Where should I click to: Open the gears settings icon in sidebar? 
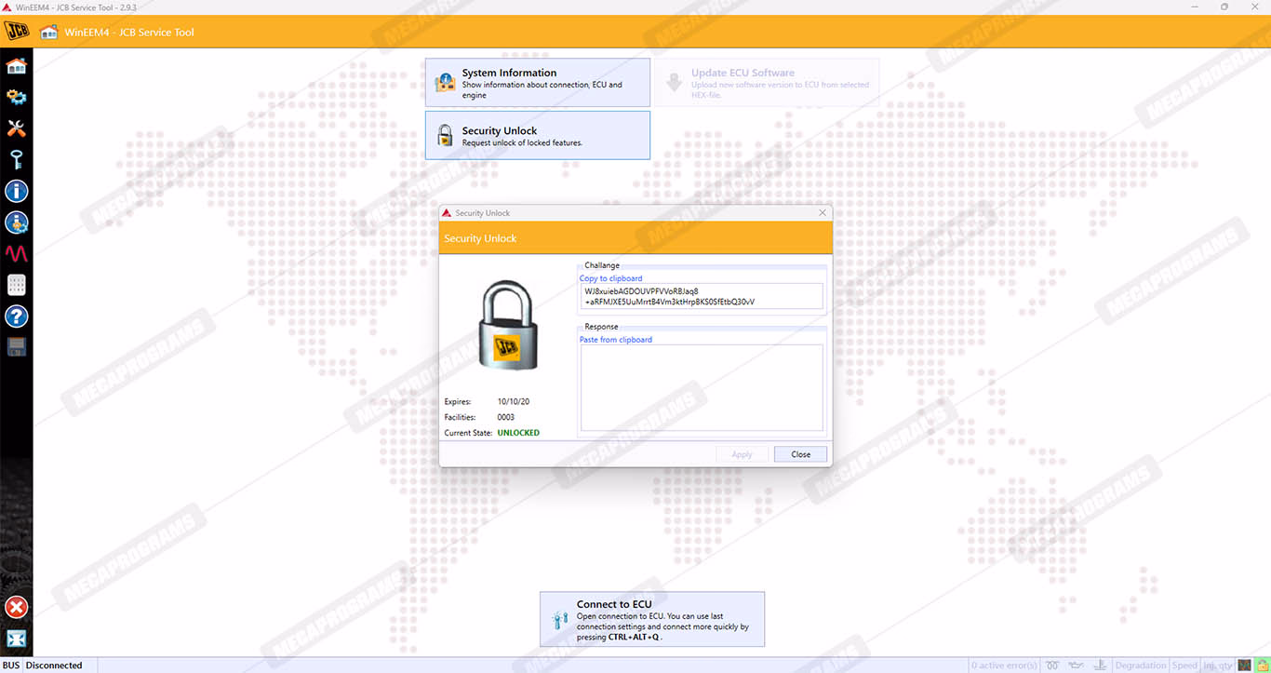(16, 97)
